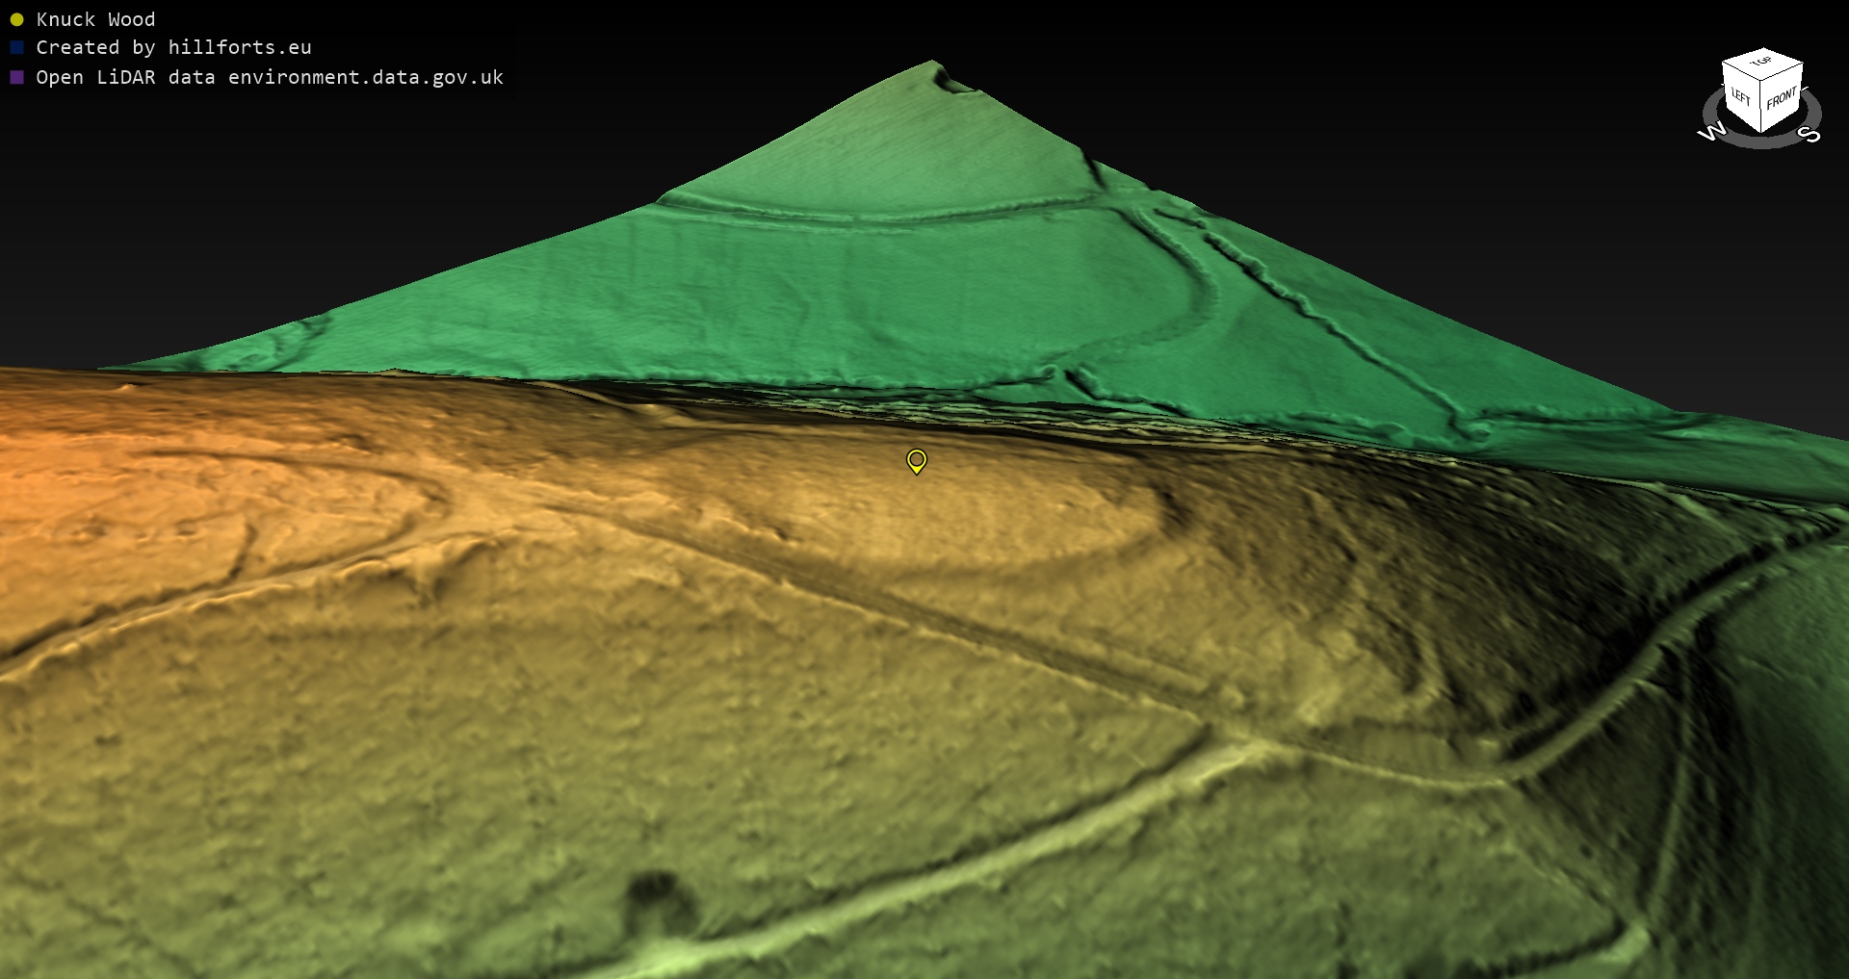
Task: Click the apex of the green terrain
Action: point(932,64)
